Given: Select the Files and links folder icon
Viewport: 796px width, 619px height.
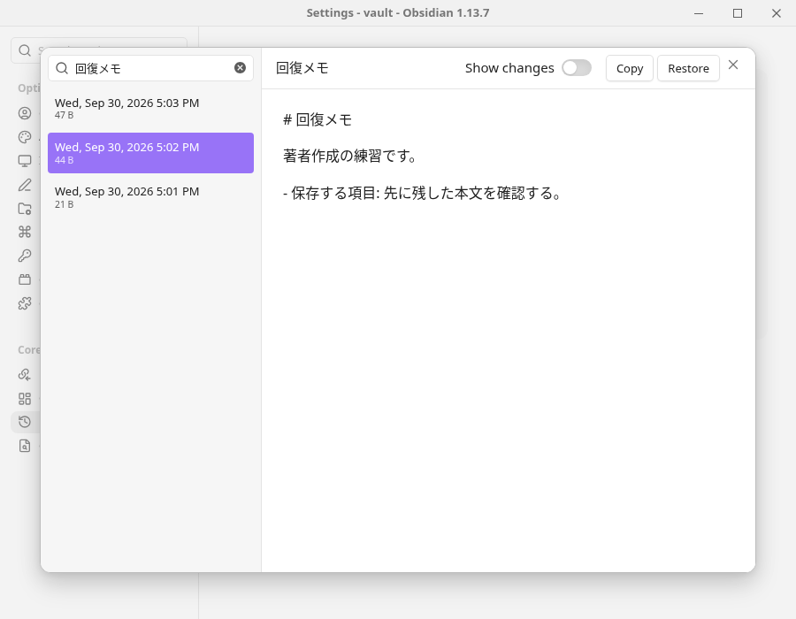Looking at the screenshot, I should click(25, 209).
